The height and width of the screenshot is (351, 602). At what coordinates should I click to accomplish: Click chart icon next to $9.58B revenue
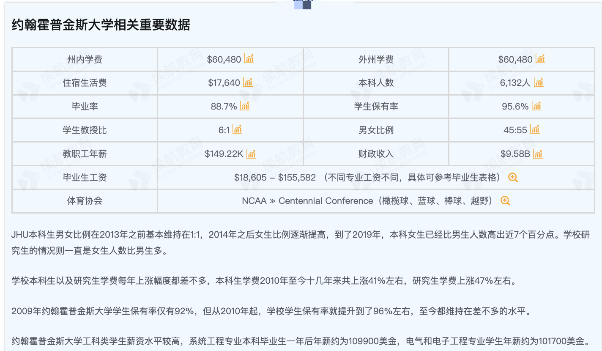pyautogui.click(x=538, y=154)
